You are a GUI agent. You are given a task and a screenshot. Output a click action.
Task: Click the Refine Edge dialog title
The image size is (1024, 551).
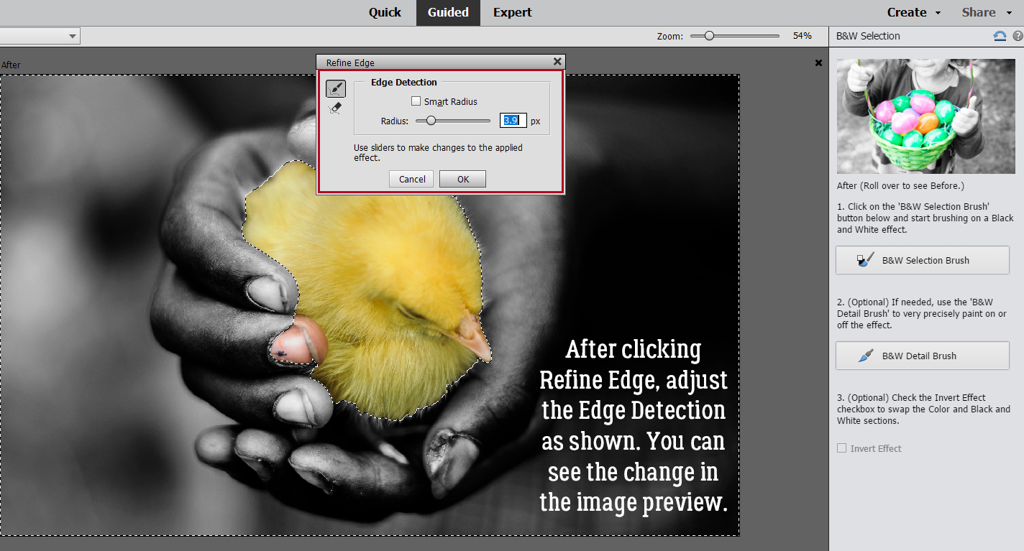point(350,62)
